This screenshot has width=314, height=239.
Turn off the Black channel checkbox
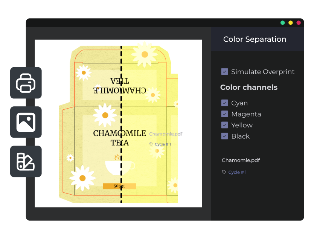(225, 136)
